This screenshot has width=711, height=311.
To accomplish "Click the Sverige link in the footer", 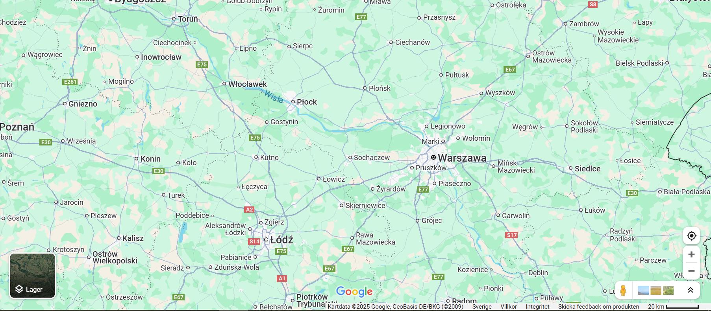I will [482, 307].
